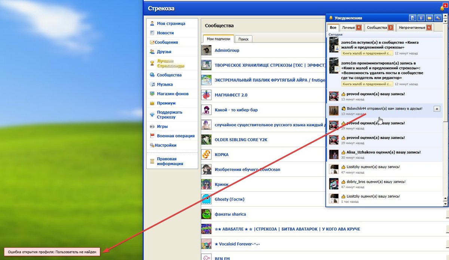Go to Сообщества in the sidebar

(x=169, y=75)
